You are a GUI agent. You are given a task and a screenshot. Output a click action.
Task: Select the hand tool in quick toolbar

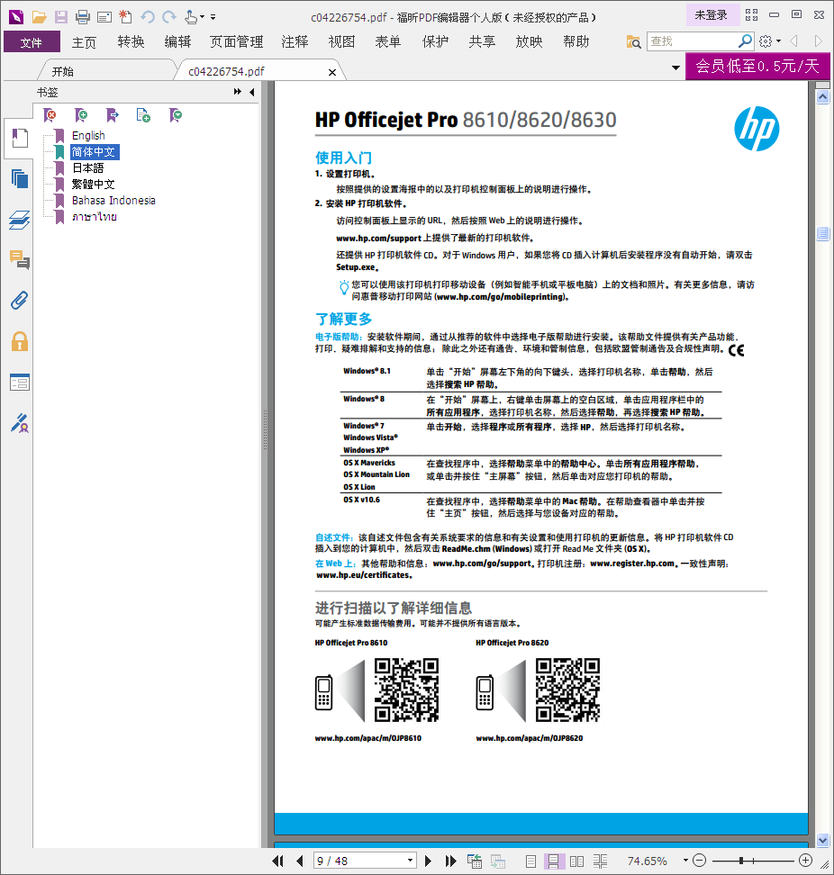tap(191, 17)
